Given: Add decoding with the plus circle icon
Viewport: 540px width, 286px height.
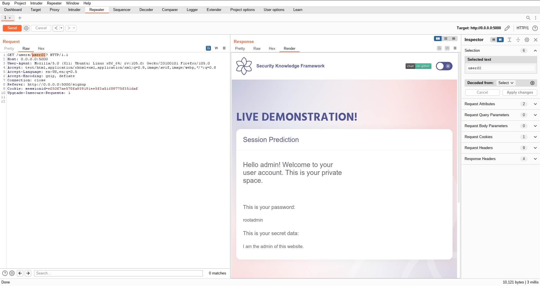Looking at the screenshot, I should coord(532,83).
